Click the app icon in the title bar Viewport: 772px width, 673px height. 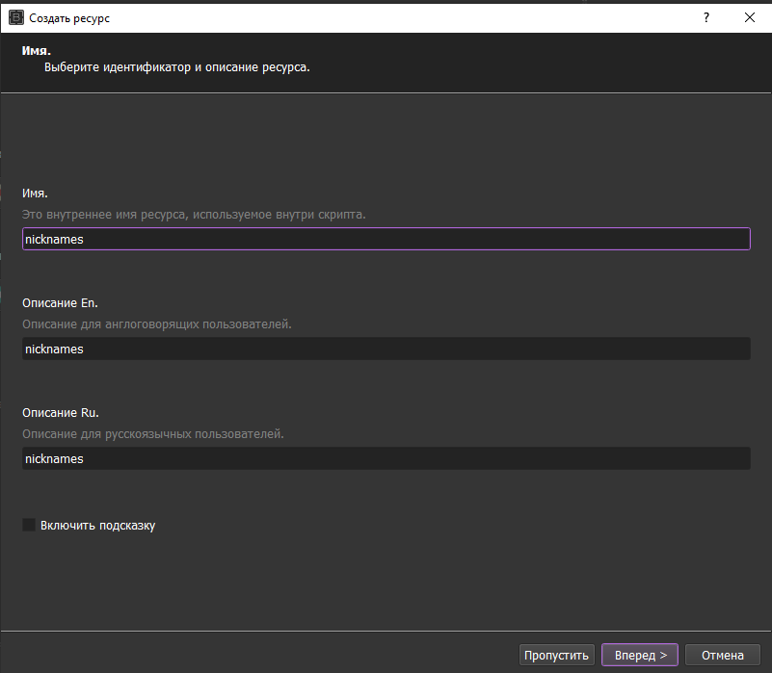coord(15,17)
